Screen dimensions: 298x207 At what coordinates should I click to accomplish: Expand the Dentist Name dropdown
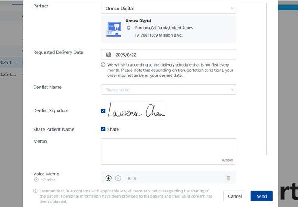click(x=168, y=90)
